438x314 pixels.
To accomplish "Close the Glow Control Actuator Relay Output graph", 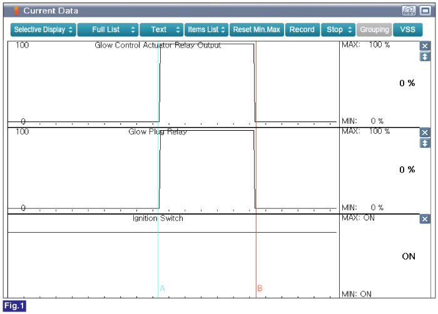I will click(x=425, y=46).
